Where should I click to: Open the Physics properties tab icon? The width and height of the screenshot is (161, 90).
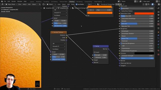tap(158, 41)
